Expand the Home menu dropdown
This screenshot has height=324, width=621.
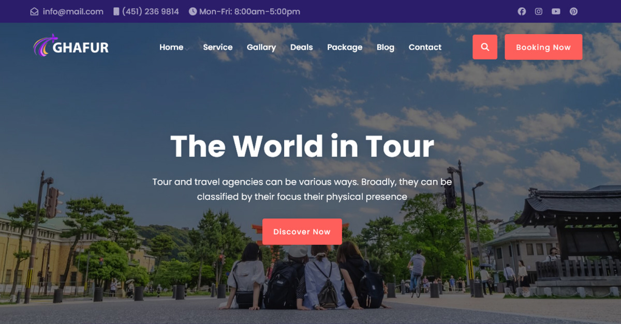click(x=171, y=47)
